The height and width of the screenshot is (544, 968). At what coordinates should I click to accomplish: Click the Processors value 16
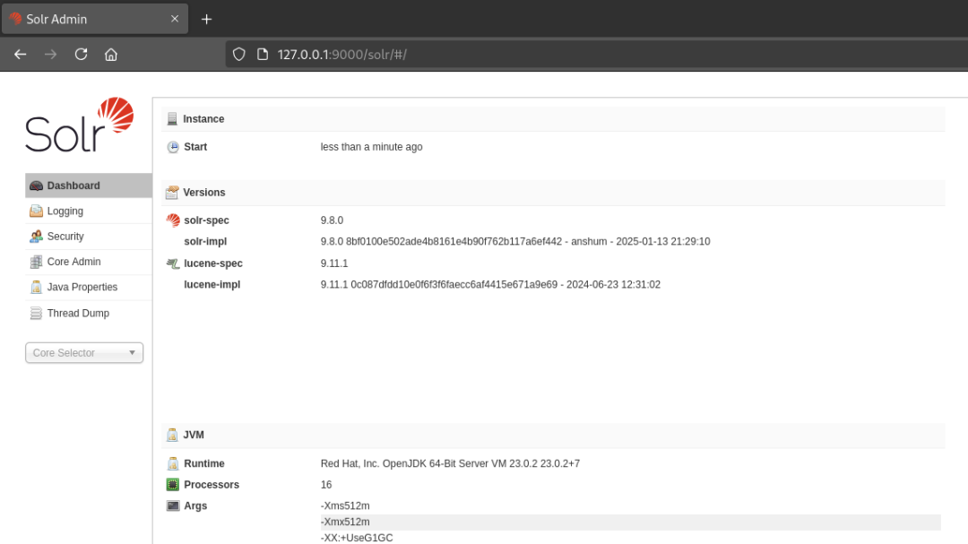[326, 485]
